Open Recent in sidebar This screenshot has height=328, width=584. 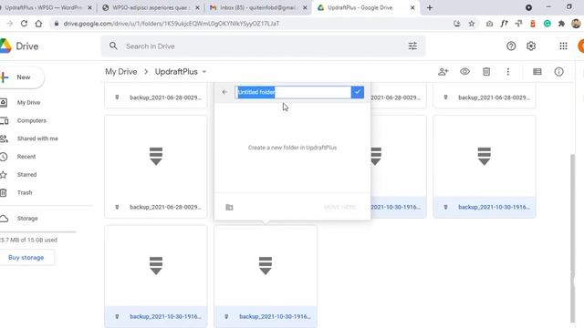[x=26, y=157]
